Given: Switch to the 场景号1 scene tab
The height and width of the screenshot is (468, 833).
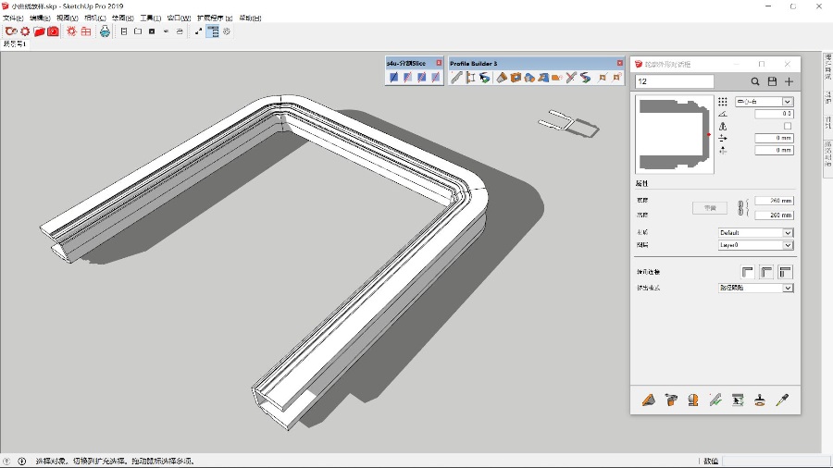Looking at the screenshot, I should tap(14, 44).
